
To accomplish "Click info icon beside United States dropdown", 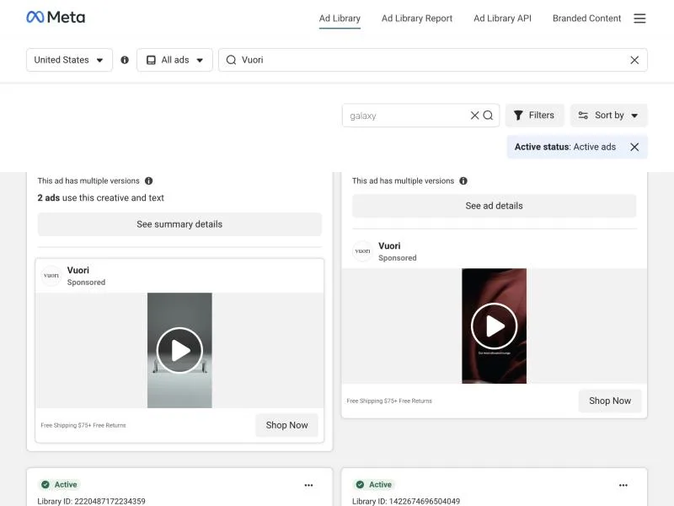I will pos(125,60).
